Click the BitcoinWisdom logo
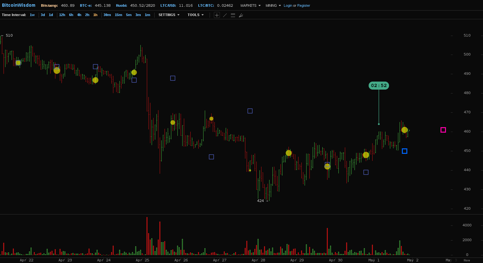The image size is (483, 263). pyautogui.click(x=19, y=5)
